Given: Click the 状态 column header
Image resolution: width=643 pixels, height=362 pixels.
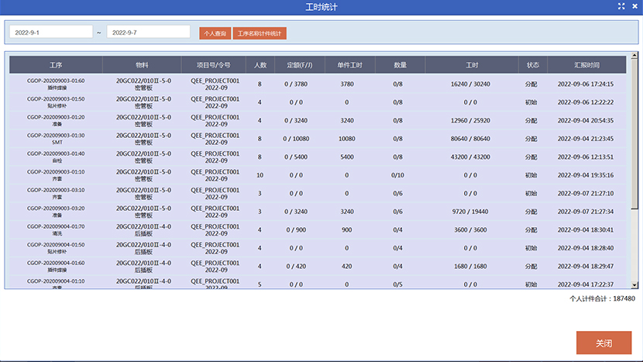Looking at the screenshot, I should click(x=532, y=65).
